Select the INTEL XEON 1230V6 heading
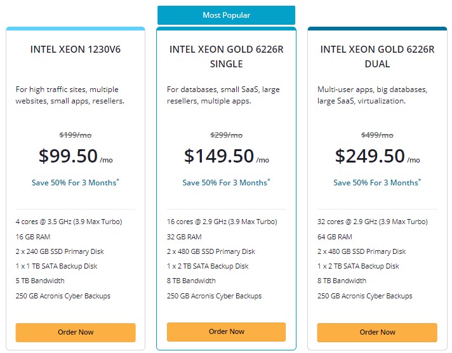This screenshot has height=353, width=452. [x=76, y=49]
